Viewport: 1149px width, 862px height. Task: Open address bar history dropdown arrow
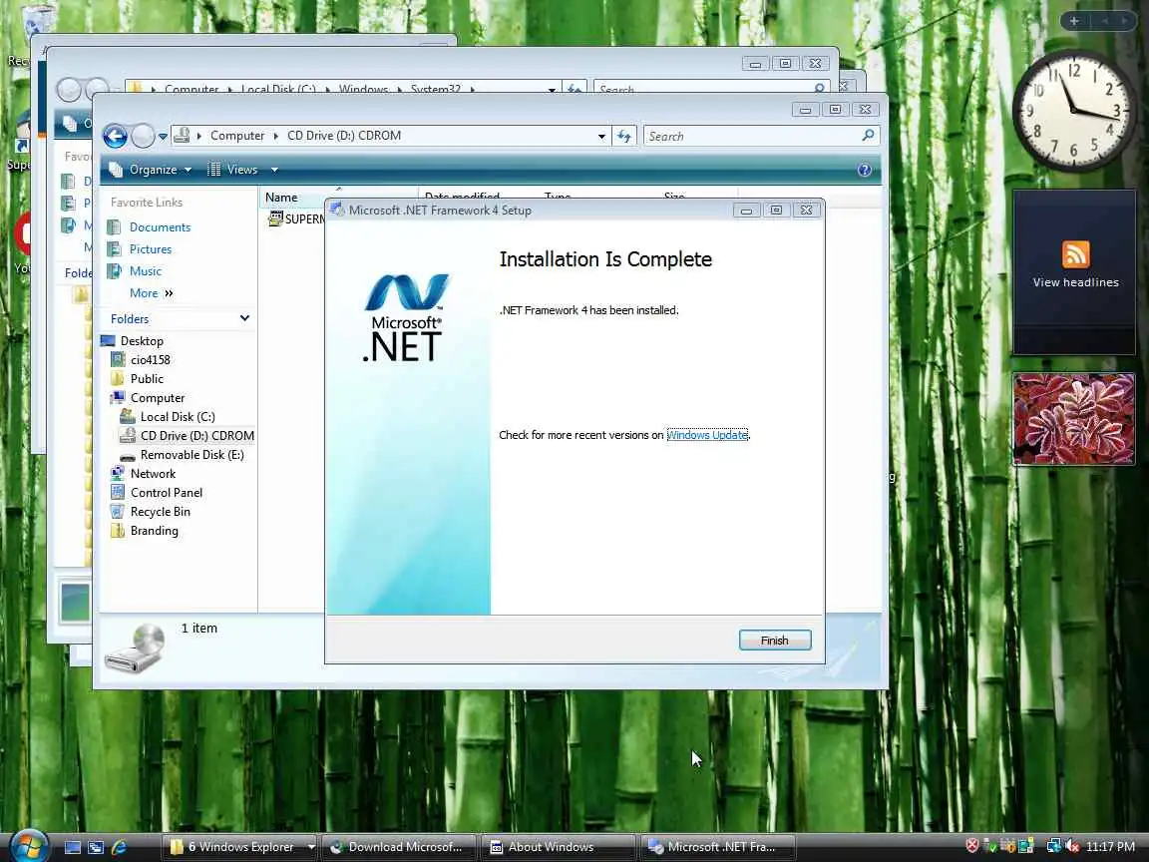(601, 137)
